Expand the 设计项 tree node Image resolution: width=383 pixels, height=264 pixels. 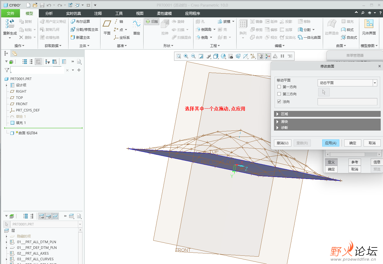7,85
